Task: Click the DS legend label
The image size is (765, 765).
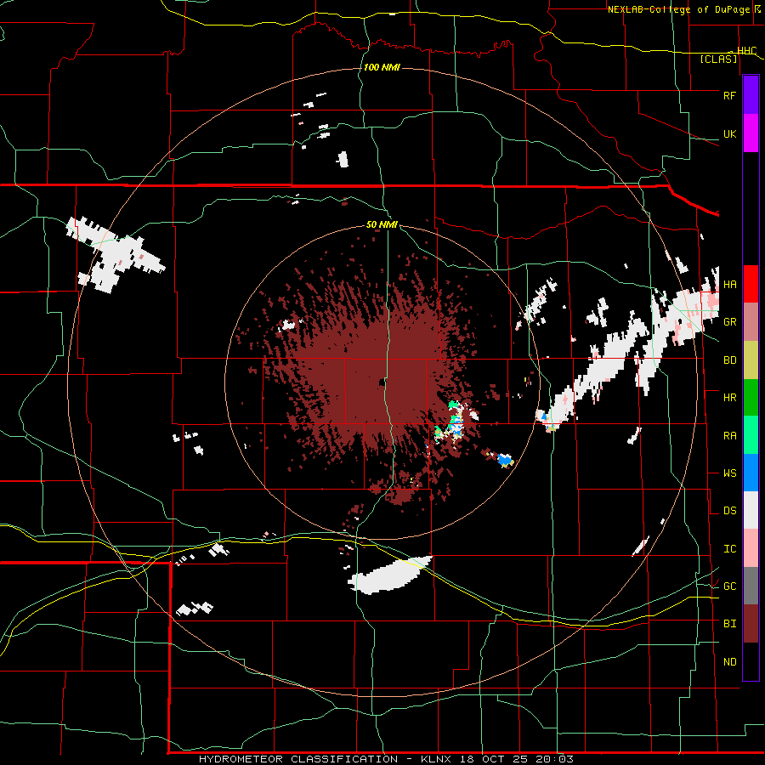Action: coord(729,511)
